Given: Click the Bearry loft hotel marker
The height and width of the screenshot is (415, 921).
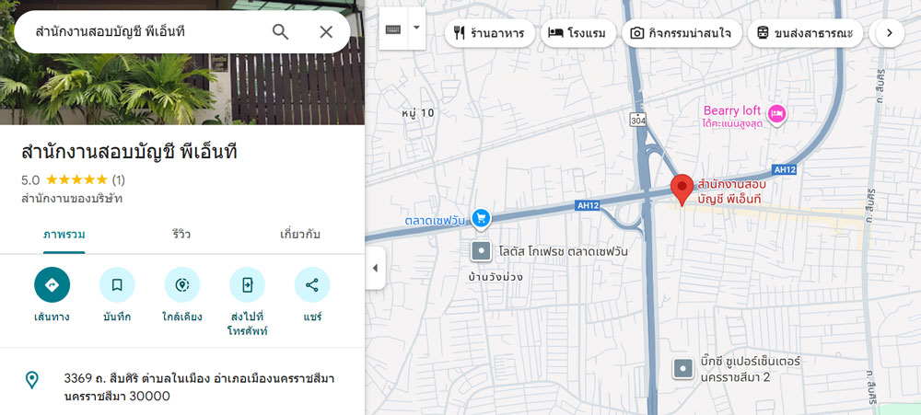Looking at the screenshot, I should pos(777,112).
